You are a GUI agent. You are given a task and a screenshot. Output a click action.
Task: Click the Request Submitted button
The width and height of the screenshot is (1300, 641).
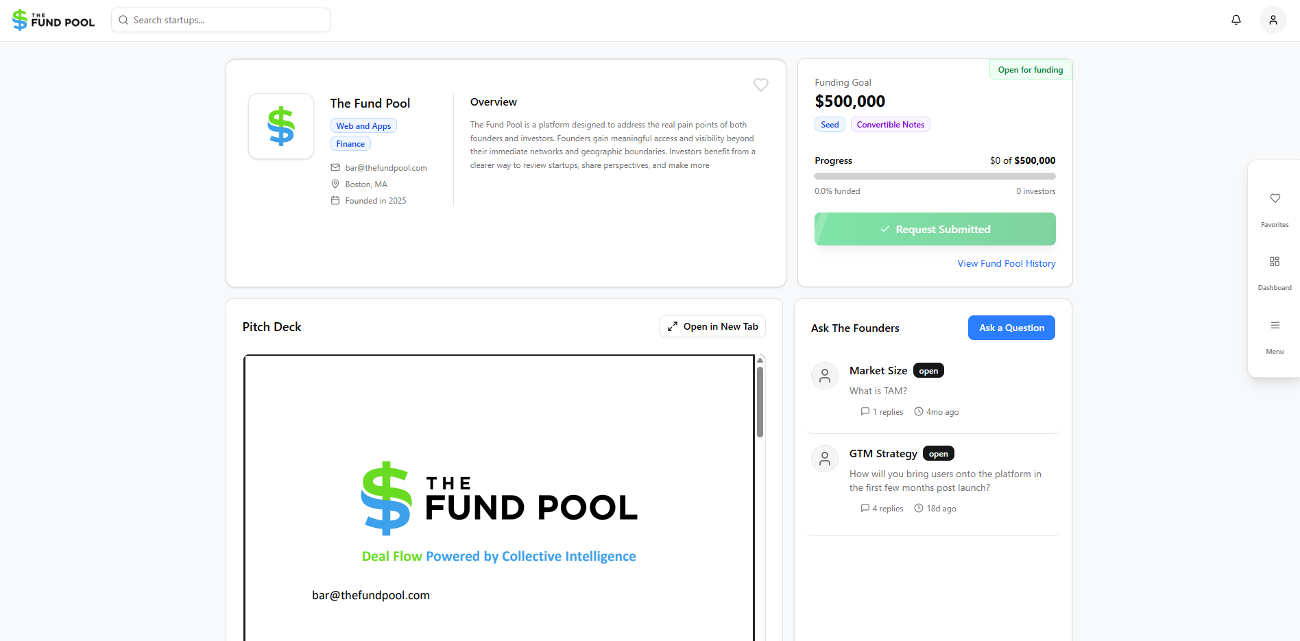(935, 229)
